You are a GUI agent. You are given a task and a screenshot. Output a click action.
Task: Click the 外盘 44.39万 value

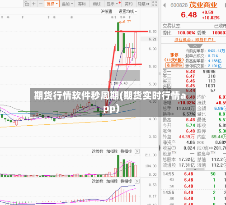pos(187,137)
